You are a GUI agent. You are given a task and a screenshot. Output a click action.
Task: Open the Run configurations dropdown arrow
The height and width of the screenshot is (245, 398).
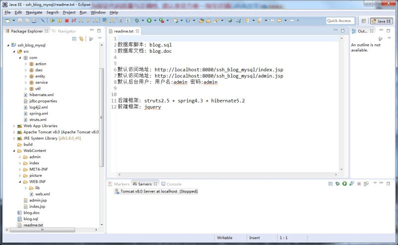pos(155,20)
